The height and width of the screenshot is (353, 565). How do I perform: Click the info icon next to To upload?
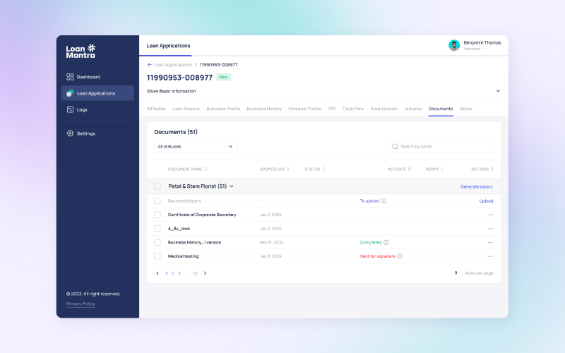(383, 201)
